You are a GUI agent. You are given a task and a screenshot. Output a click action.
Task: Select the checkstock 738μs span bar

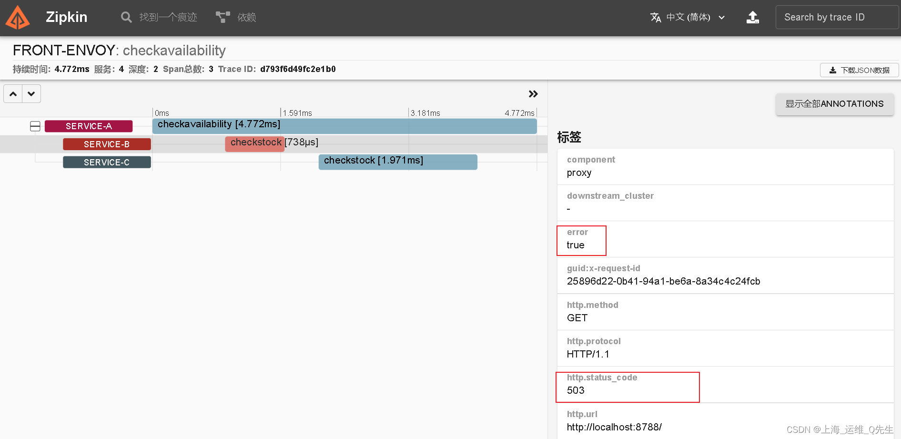pos(255,144)
